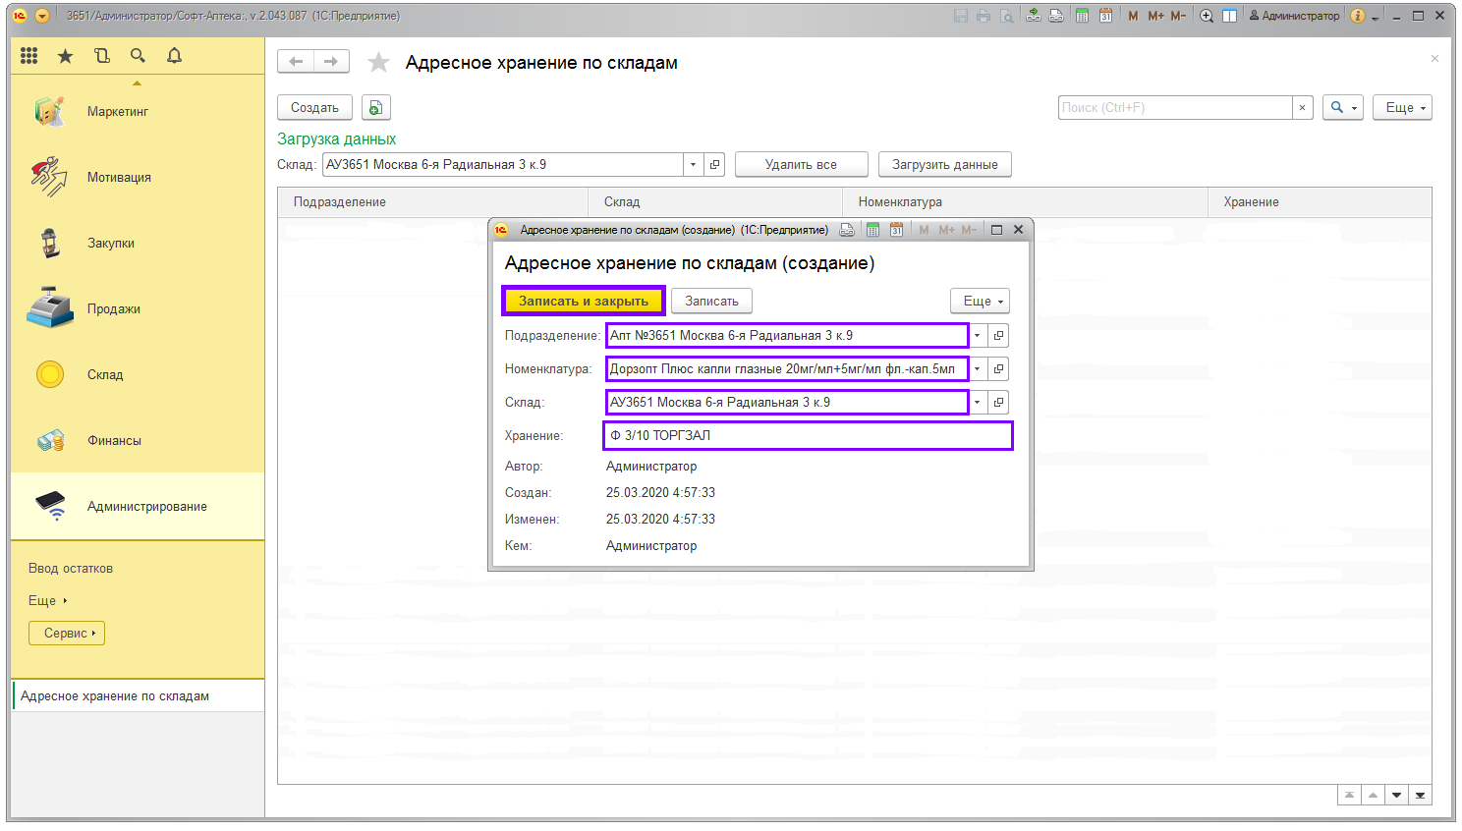Click the search magnifier icon in the left panel
This screenshot has height=831, width=1462.
coord(138,56)
